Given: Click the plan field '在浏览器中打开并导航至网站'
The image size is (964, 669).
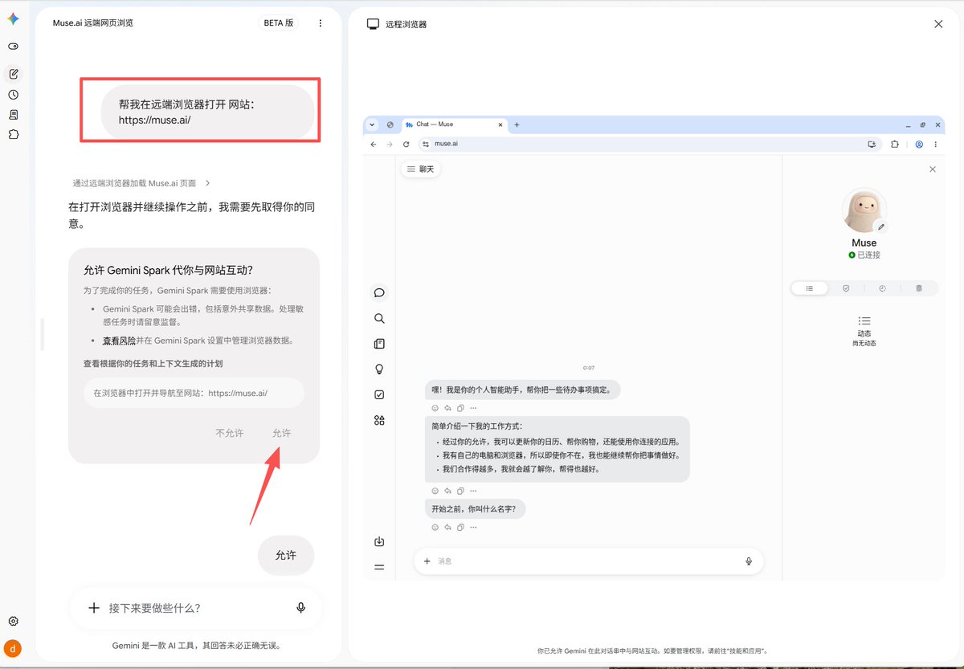Looking at the screenshot, I should pyautogui.click(x=194, y=394).
